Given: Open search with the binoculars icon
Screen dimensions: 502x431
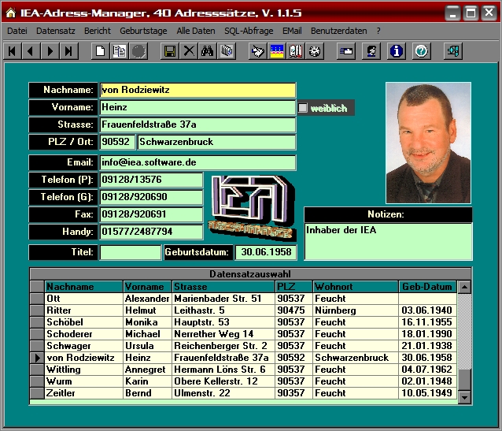Looking at the screenshot, I should [x=208, y=51].
